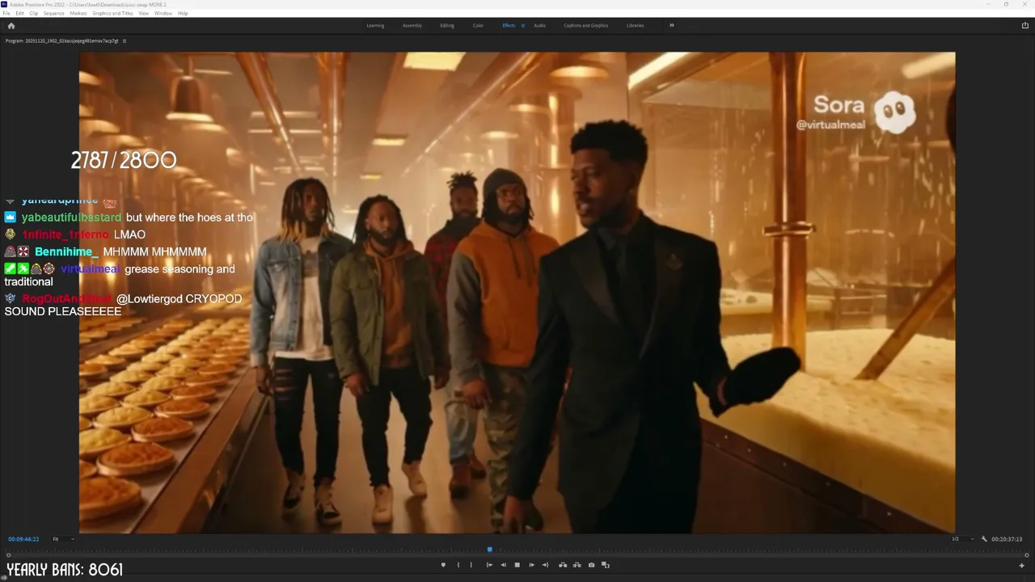1035x582 pixels.
Task: Go to In point
Action: point(489,565)
